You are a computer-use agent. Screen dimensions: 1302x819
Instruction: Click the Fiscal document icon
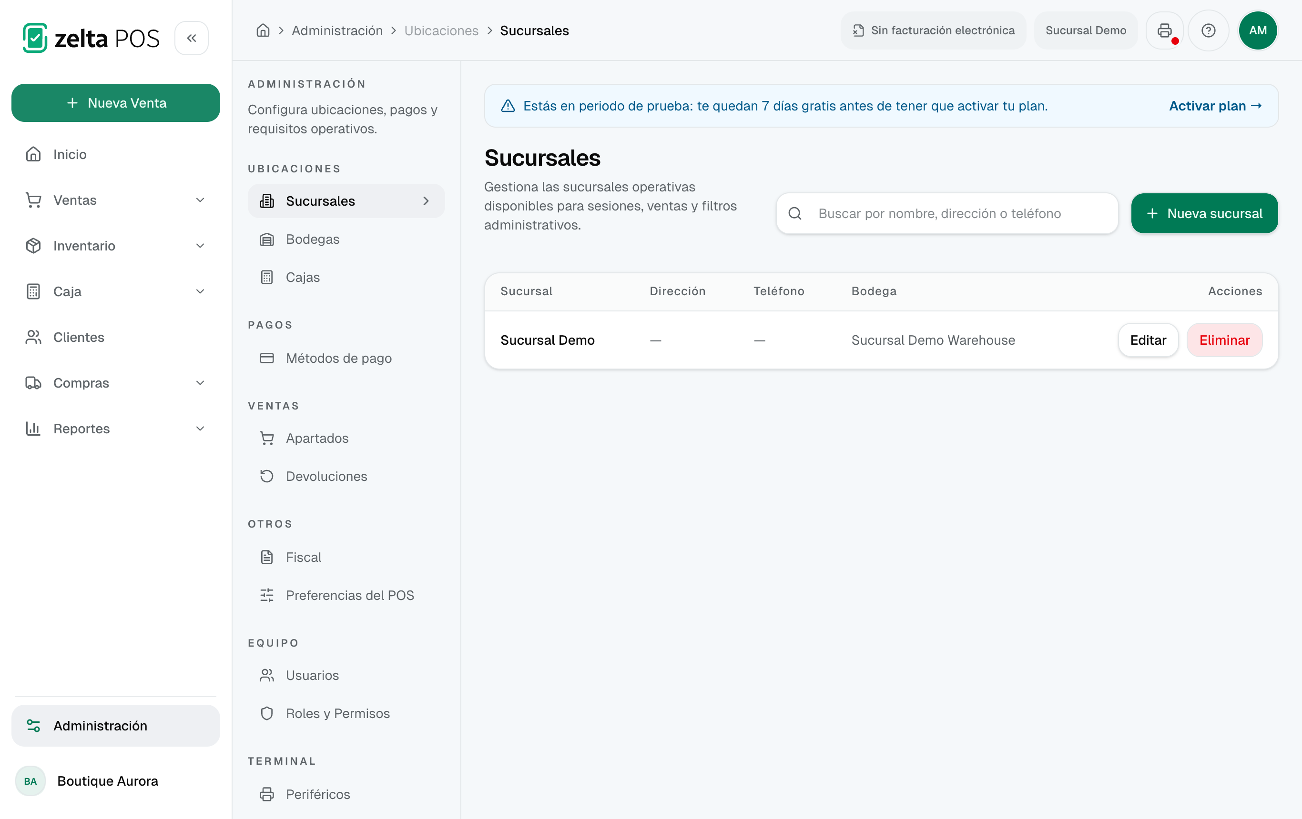[x=267, y=557]
